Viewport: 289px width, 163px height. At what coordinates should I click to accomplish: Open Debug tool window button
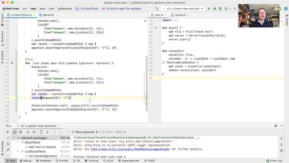pyautogui.click(x=25, y=161)
